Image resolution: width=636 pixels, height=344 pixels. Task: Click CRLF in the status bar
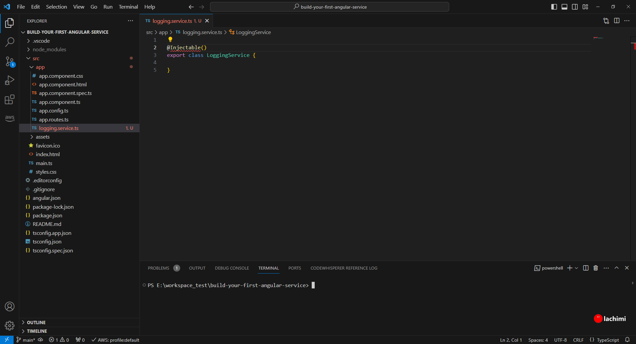(x=578, y=340)
